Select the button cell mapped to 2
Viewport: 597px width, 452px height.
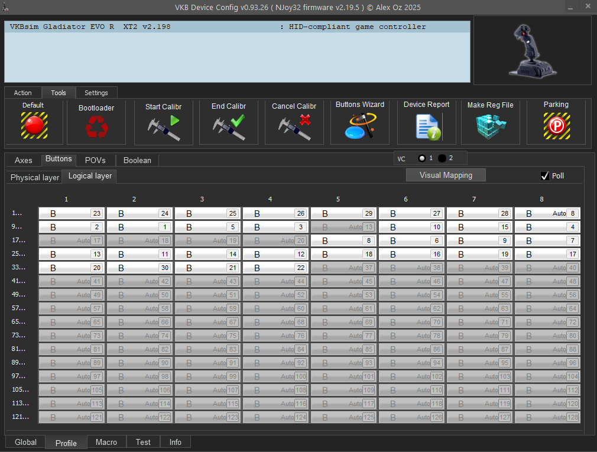[72, 227]
